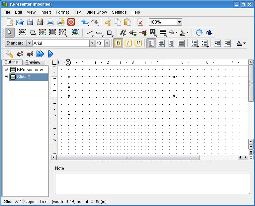
Task: Click the insert picture icon
Action: [76, 33]
